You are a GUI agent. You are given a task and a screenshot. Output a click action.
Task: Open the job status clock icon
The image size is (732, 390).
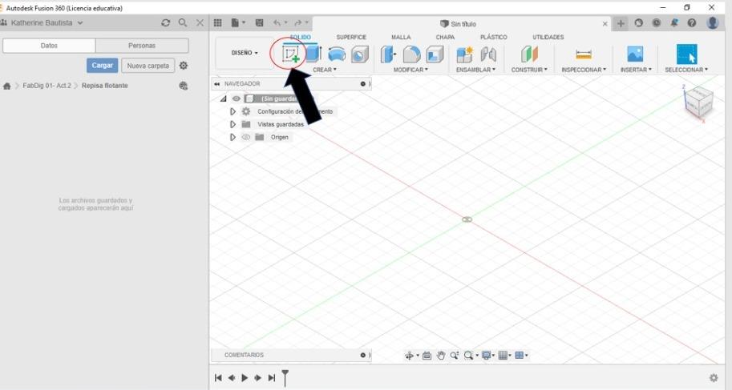(657, 23)
